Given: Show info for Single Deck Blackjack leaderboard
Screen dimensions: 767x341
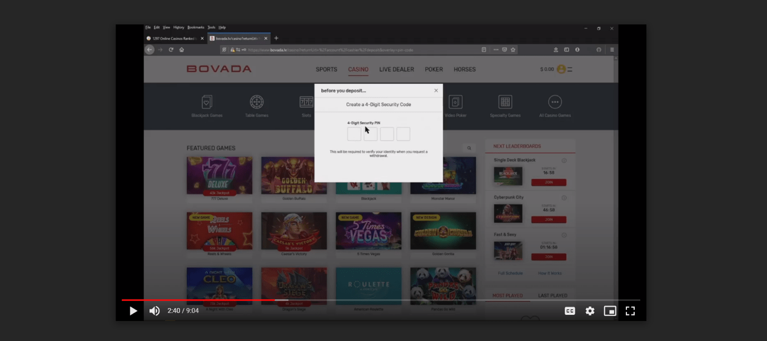Looking at the screenshot, I should tap(564, 161).
